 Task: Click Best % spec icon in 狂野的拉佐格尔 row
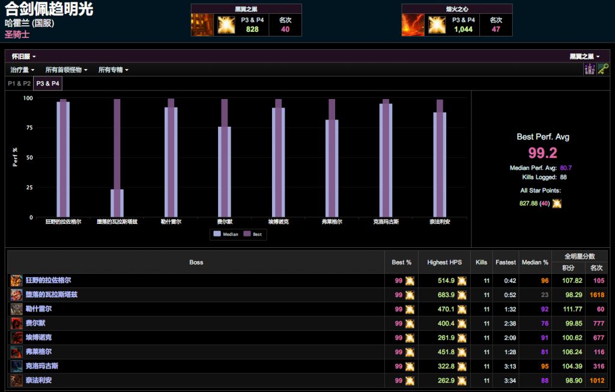pos(410,281)
